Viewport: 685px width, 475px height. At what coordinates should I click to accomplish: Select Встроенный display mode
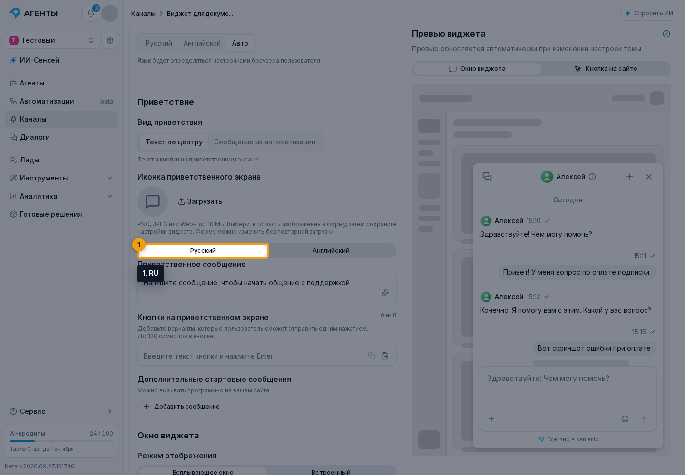click(x=331, y=472)
